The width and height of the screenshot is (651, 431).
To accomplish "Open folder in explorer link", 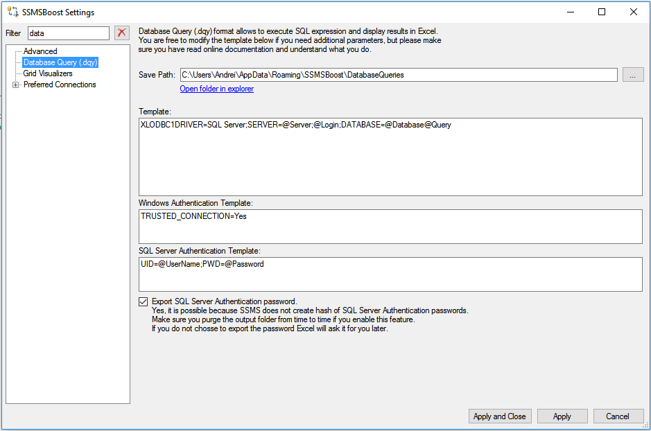I will (217, 89).
